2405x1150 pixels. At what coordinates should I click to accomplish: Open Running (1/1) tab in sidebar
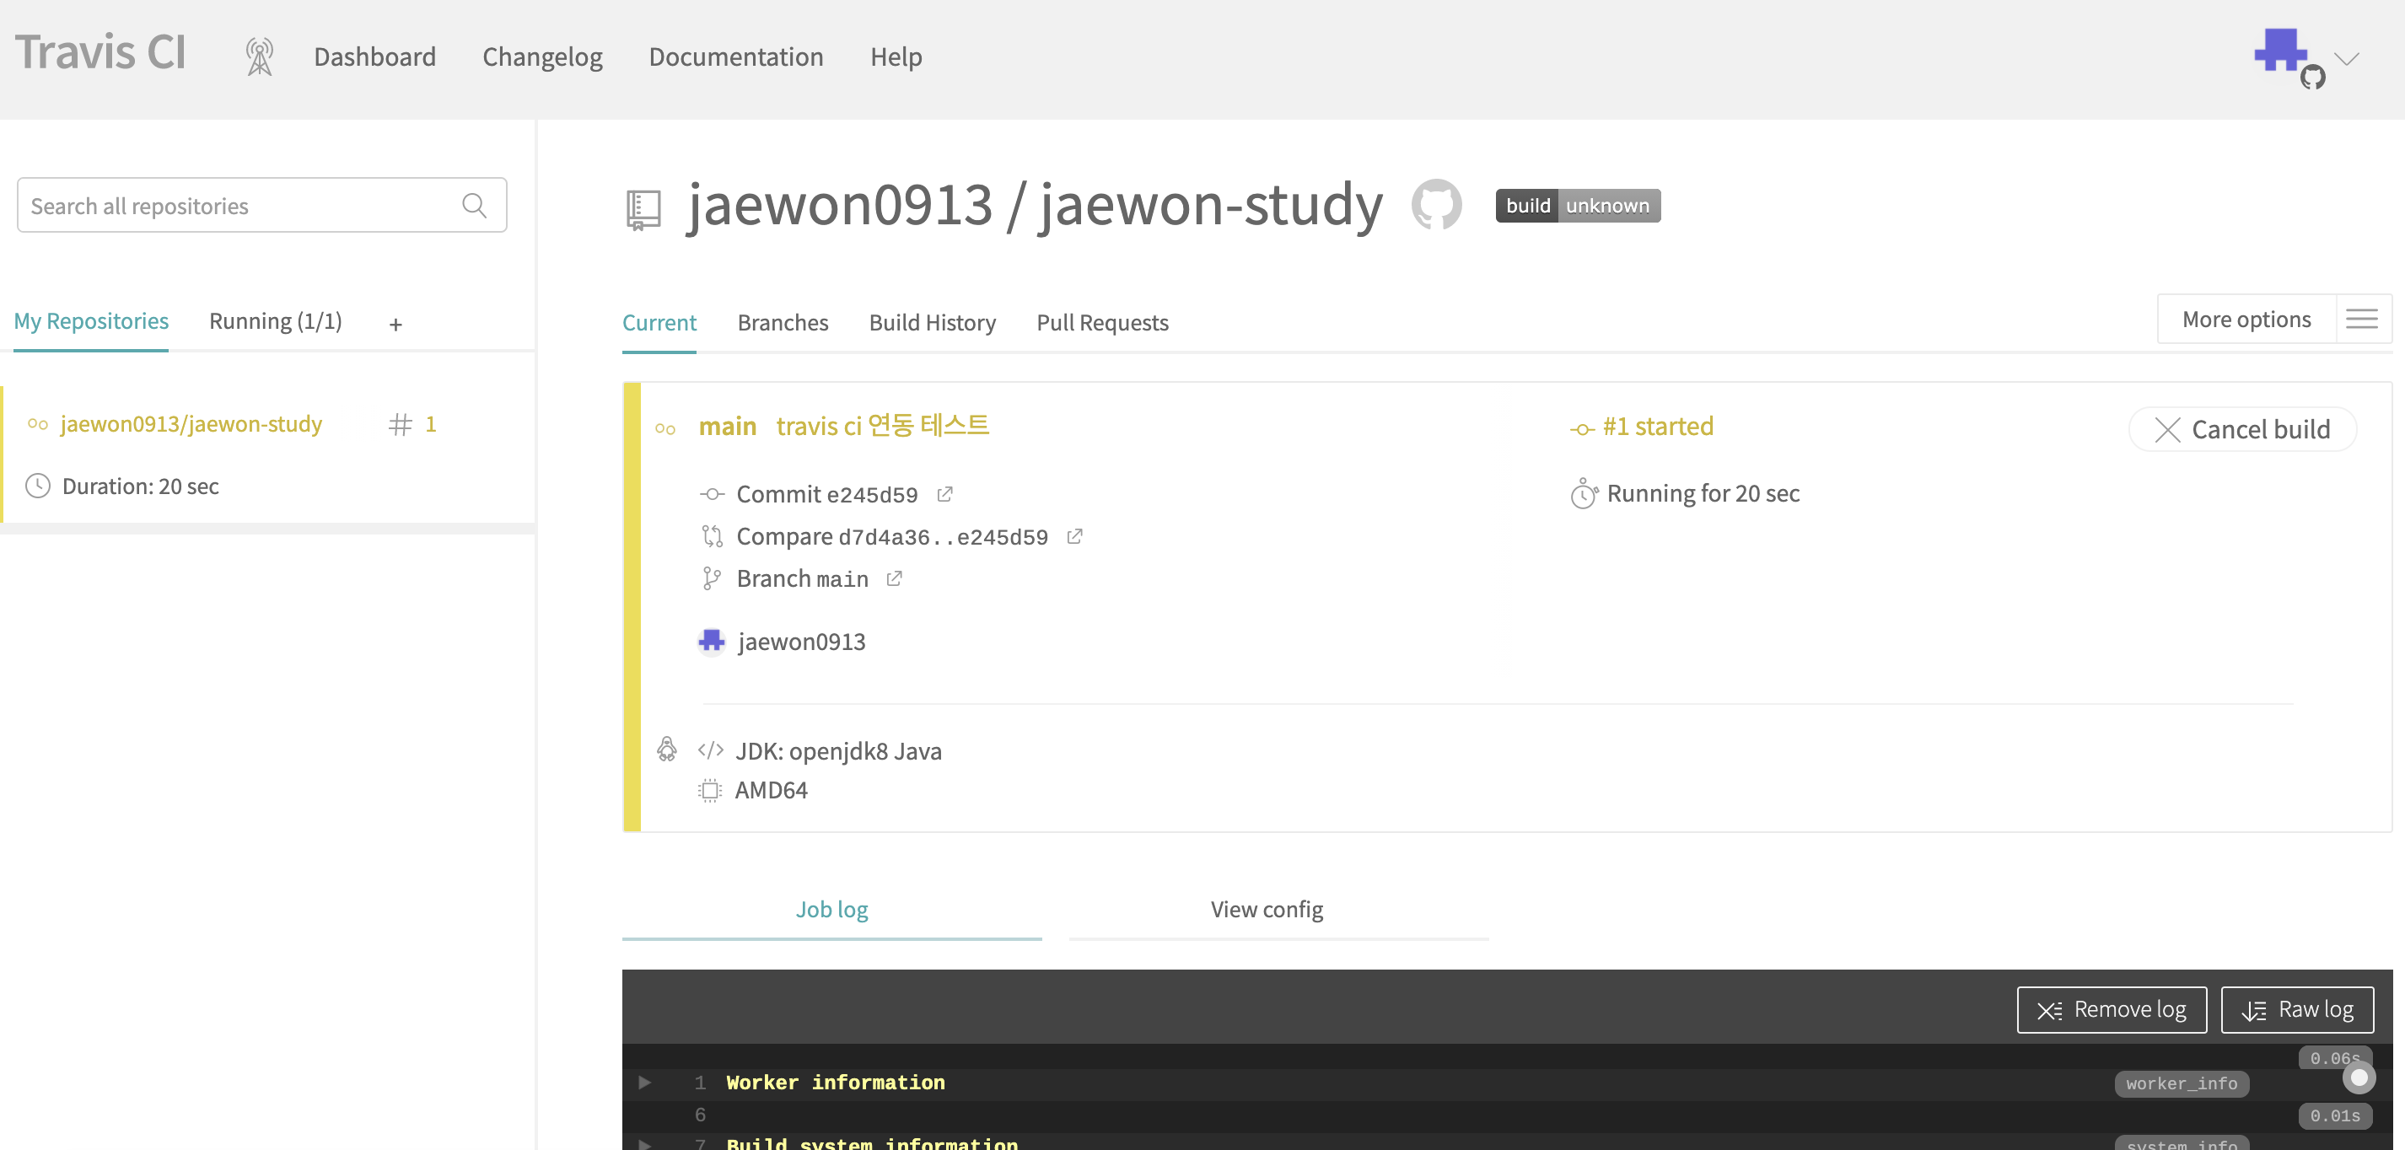pos(276,321)
